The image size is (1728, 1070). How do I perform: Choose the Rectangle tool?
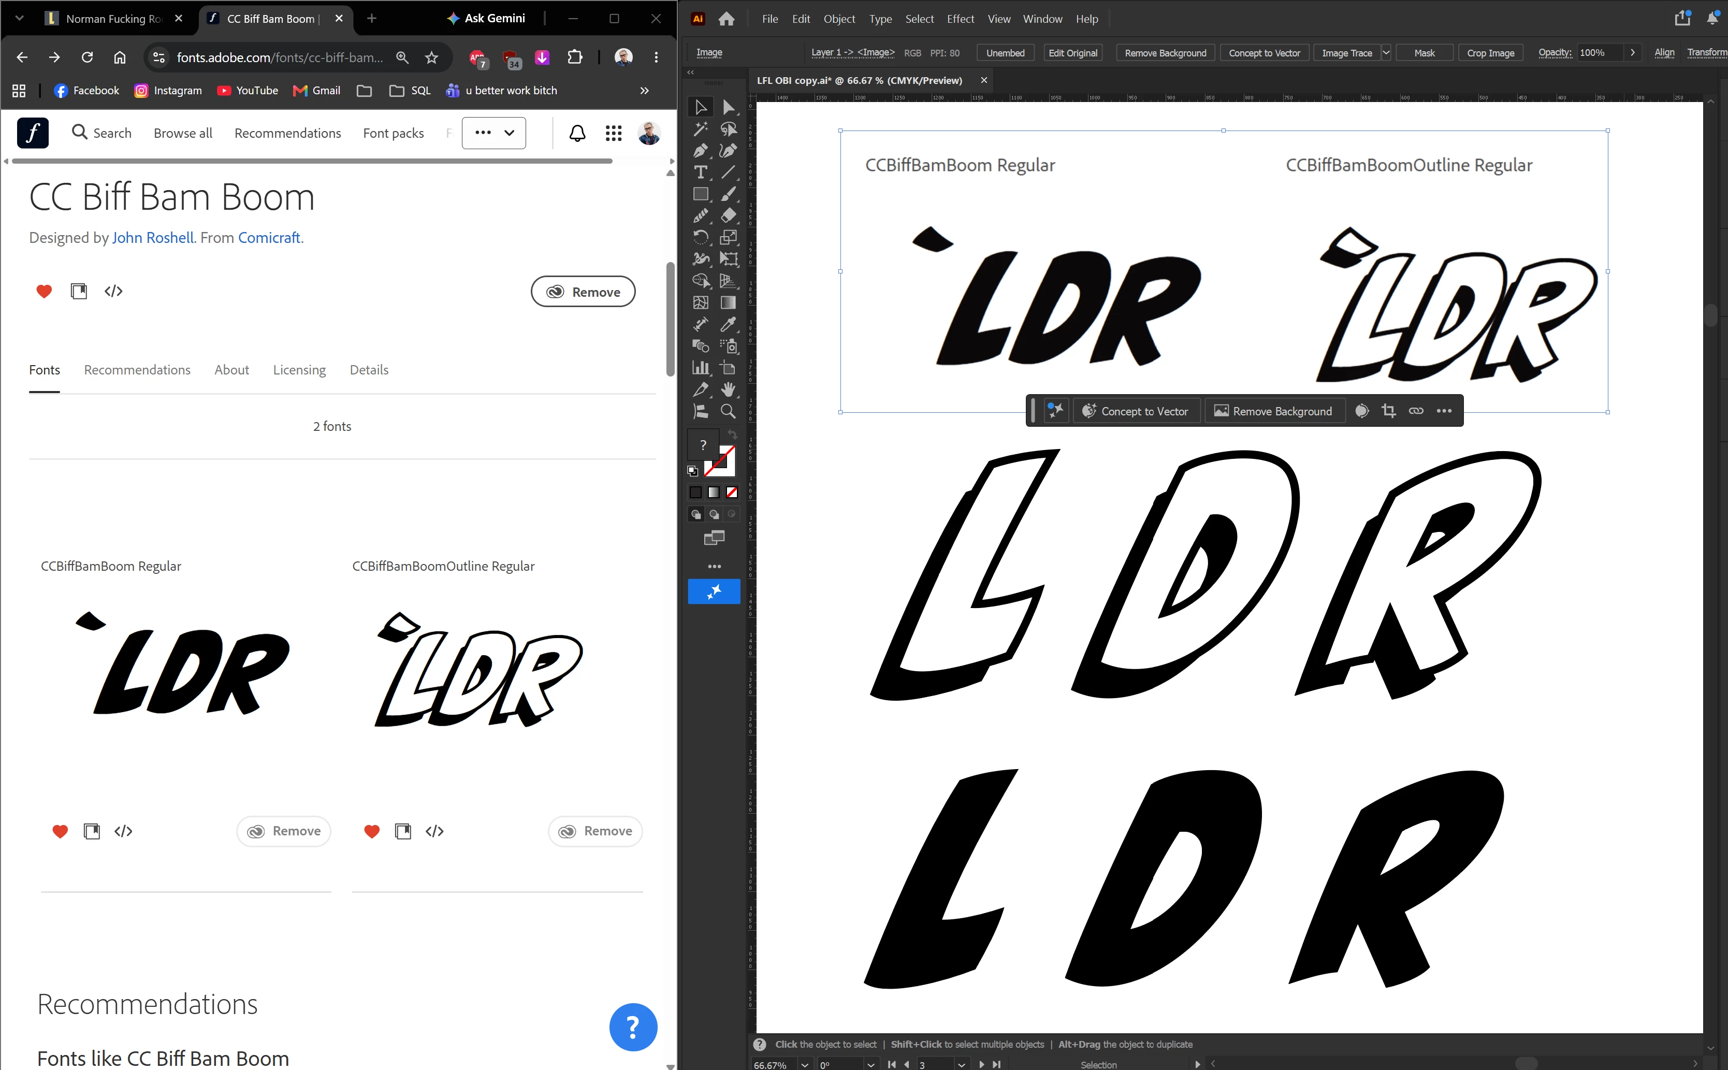(701, 194)
